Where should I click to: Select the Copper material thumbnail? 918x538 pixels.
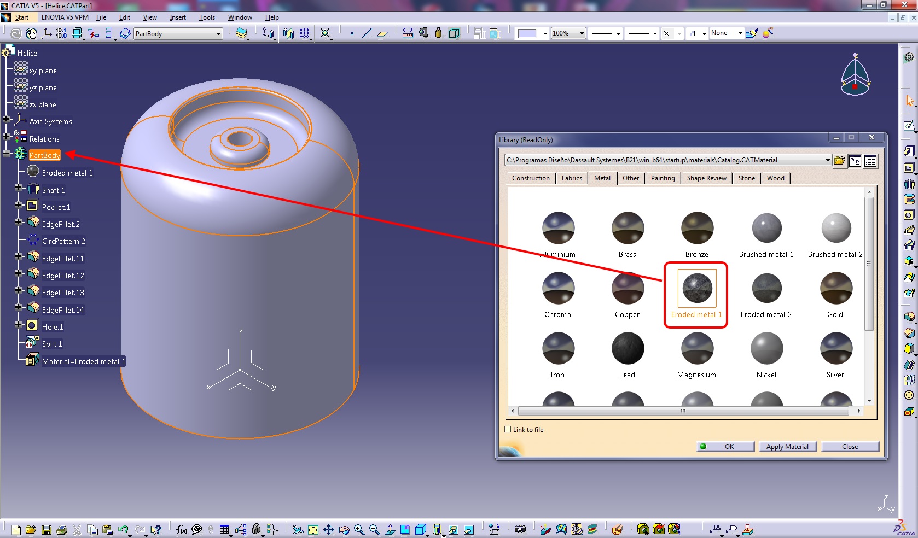pos(628,288)
